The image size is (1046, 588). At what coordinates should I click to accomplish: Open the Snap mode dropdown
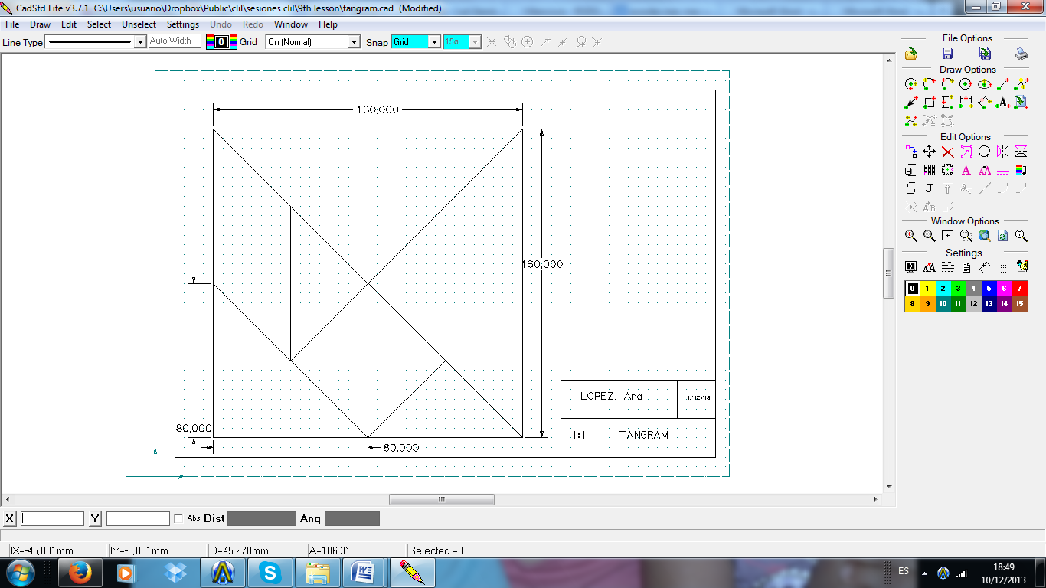(x=416, y=42)
